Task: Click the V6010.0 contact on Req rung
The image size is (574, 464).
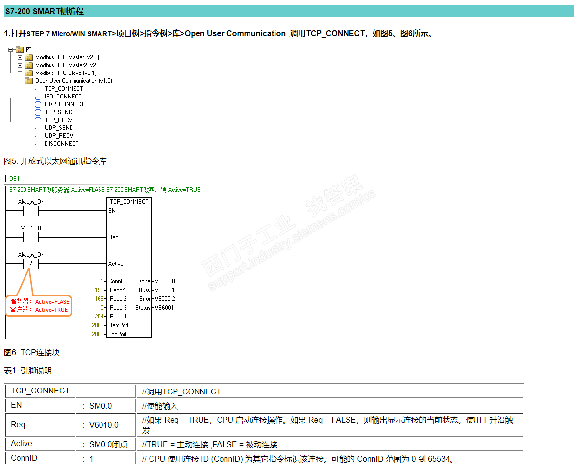Action: tap(31, 237)
